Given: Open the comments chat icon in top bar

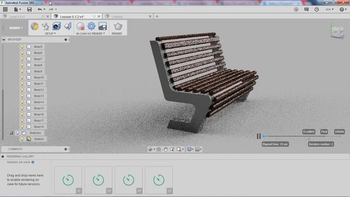Looking at the screenshot, I should (x=306, y=9).
